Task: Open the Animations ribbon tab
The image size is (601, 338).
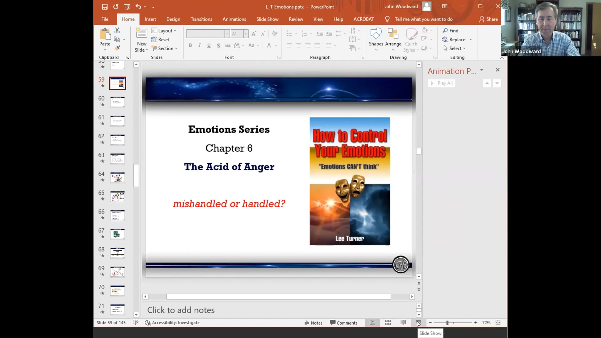Action: tap(234, 19)
